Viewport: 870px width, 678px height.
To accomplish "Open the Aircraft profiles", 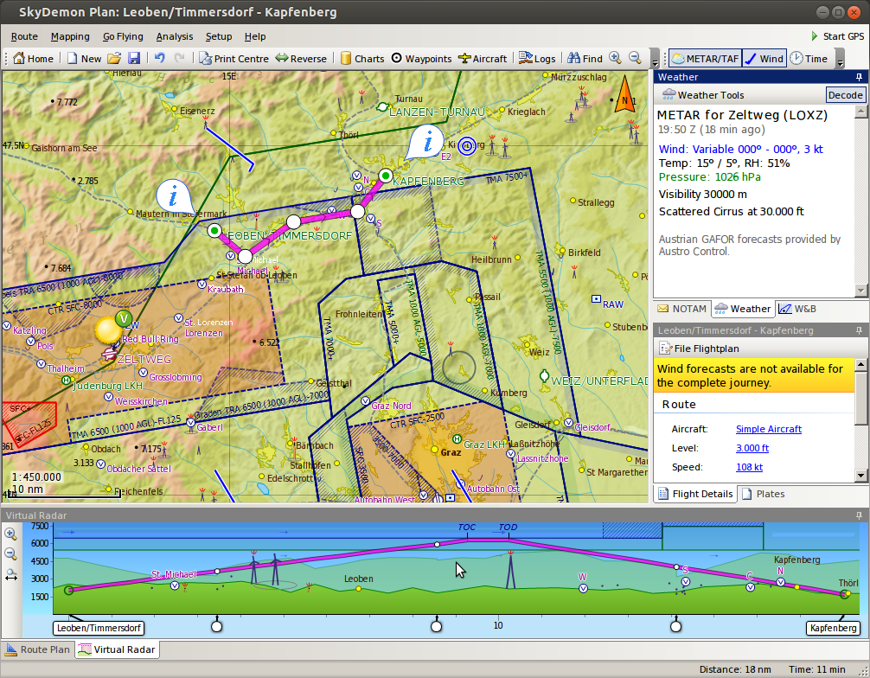I will (x=483, y=58).
